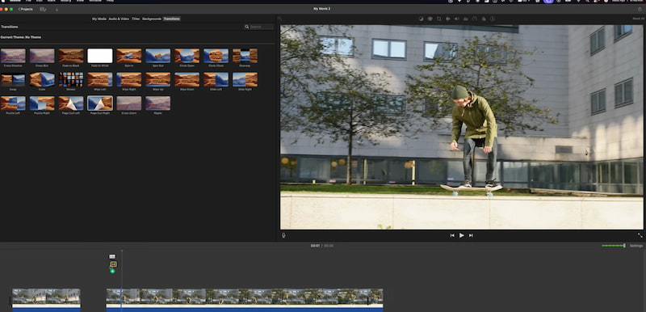Viewport: 646px width, 312px height.
Task: Select the Wipe Up transition
Action: 157,79
